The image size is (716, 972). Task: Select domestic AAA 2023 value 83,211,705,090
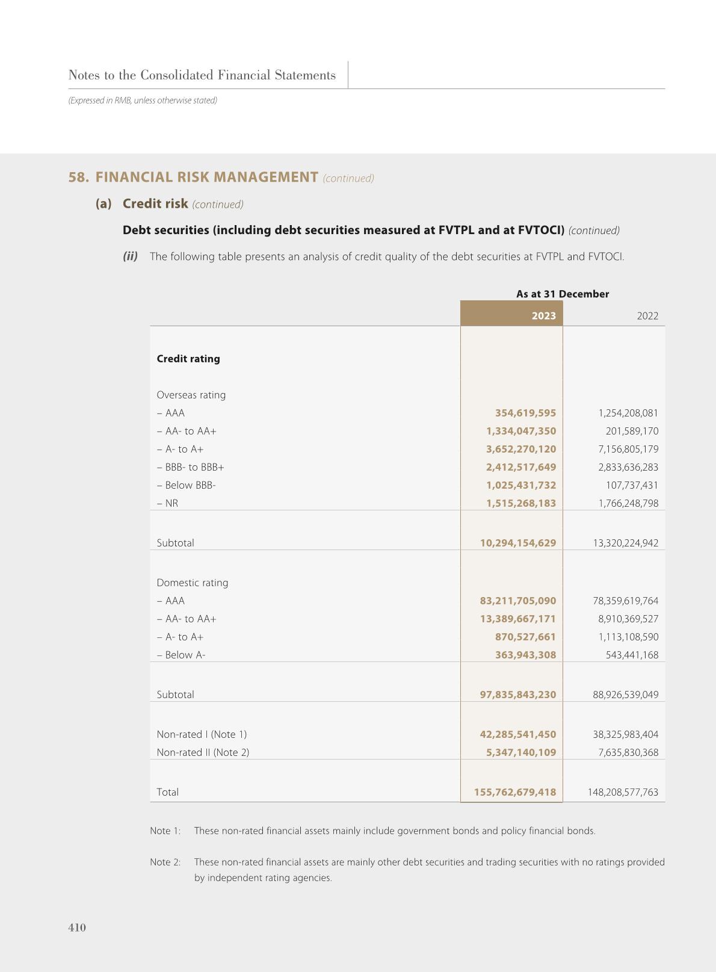click(x=517, y=601)
